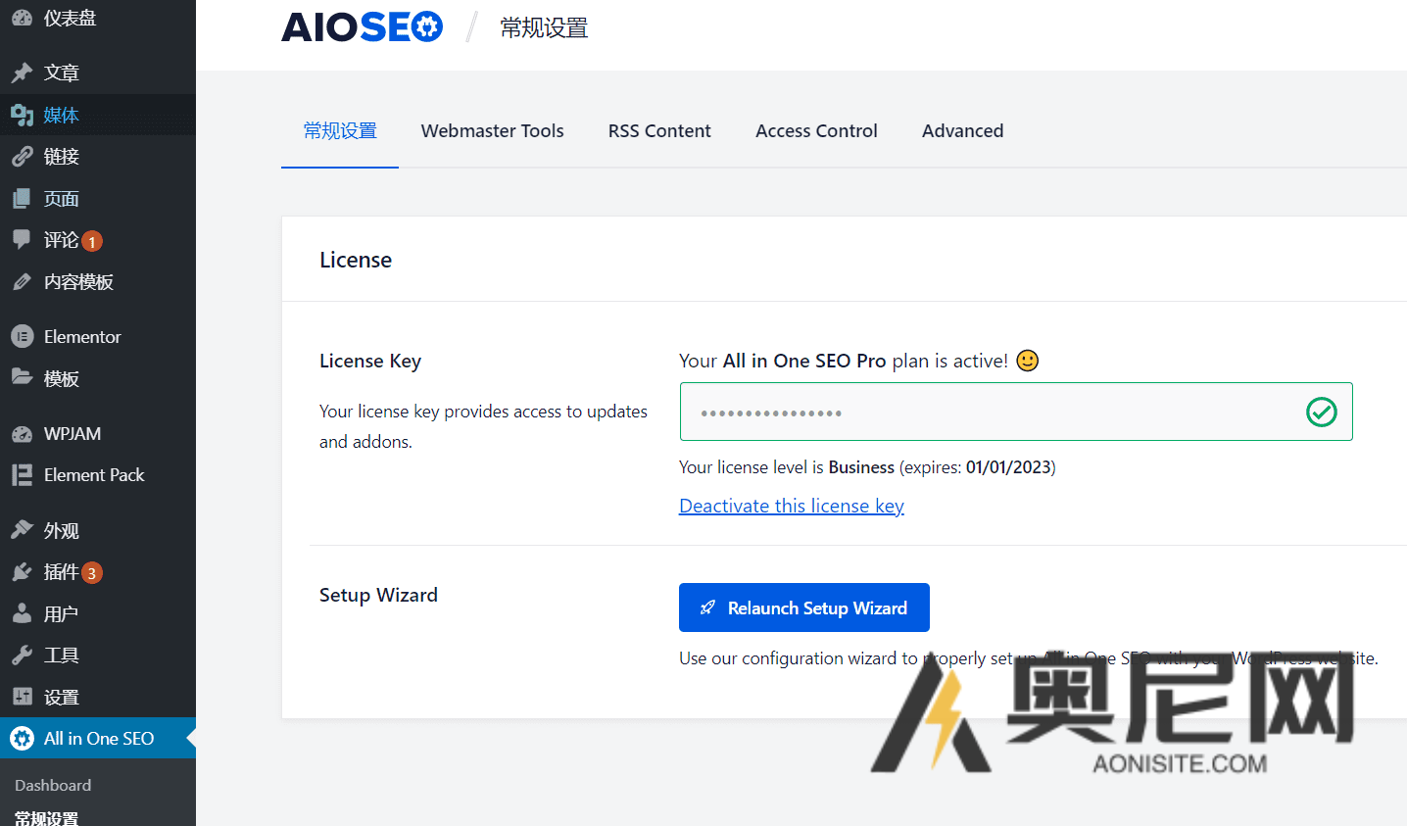The height and width of the screenshot is (826, 1407).
Task: Click the WPJAM gauge icon
Action: pyautogui.click(x=22, y=433)
